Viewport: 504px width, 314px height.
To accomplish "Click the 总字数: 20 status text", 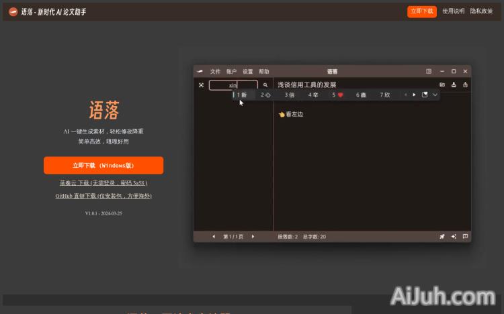I will [x=314, y=237].
